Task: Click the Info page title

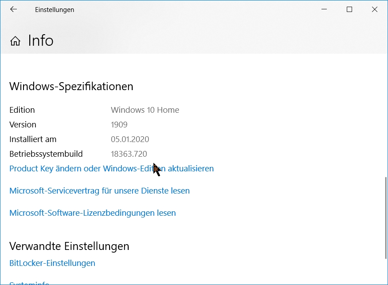Action: (40, 41)
